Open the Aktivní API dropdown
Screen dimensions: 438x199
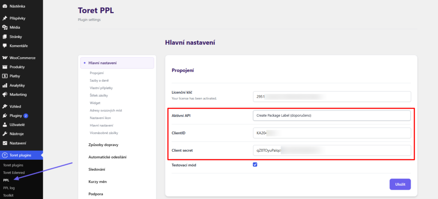point(331,116)
